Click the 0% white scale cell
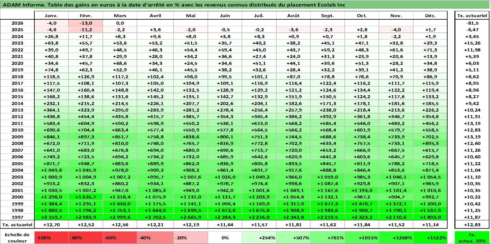 pos(225,238)
